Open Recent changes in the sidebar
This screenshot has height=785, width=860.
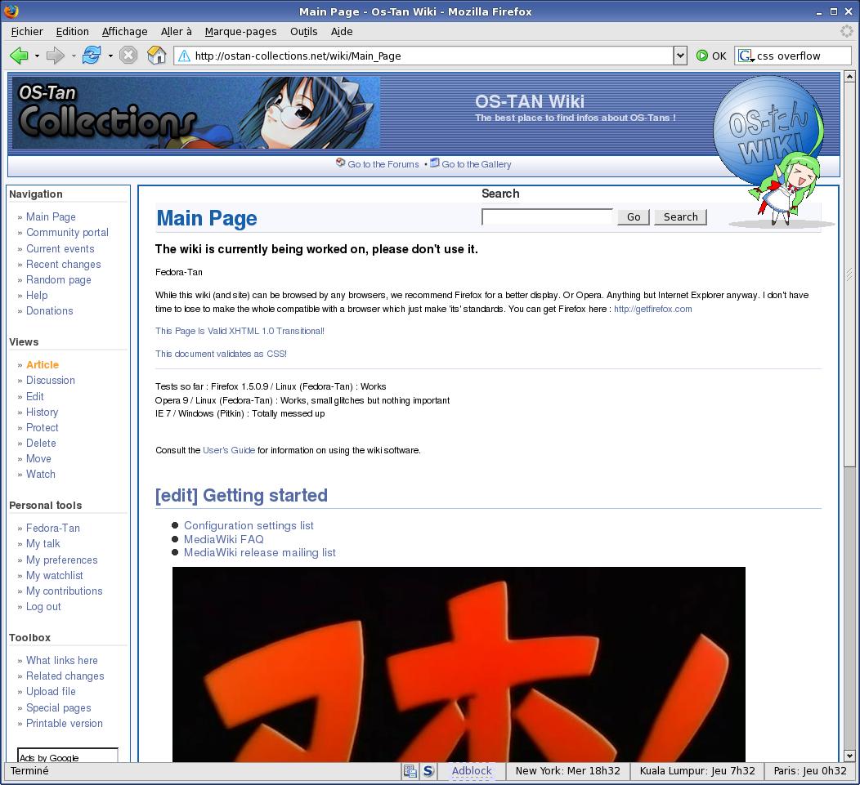coord(64,264)
